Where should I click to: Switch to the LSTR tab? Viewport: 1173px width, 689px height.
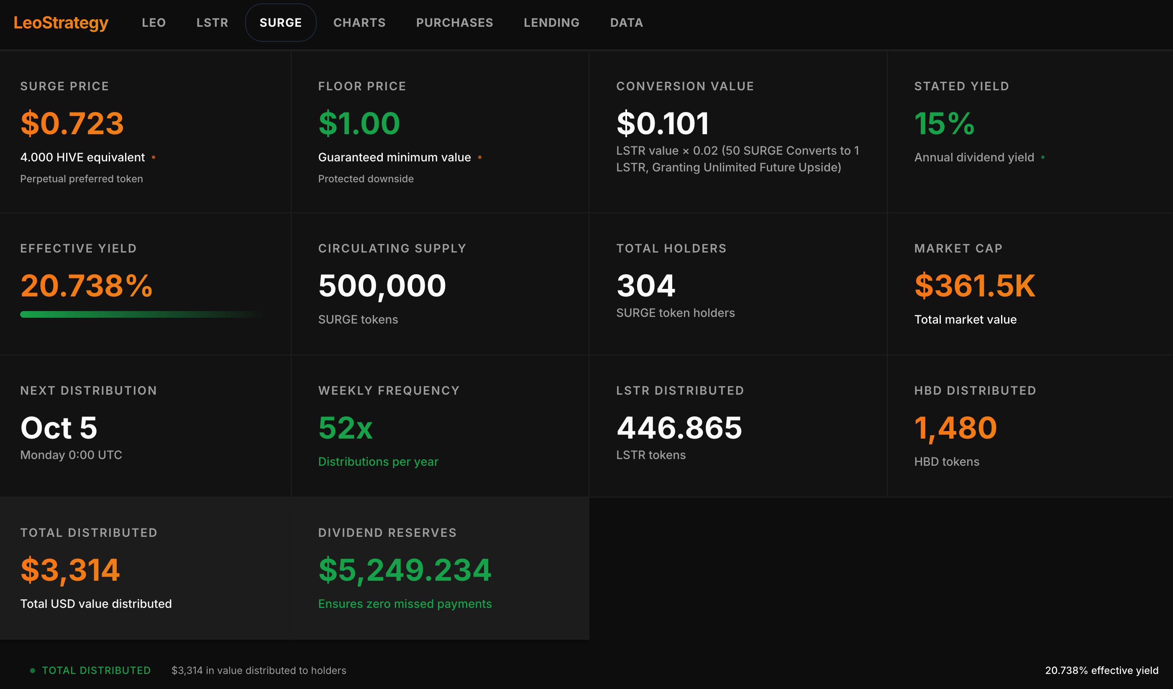(212, 22)
